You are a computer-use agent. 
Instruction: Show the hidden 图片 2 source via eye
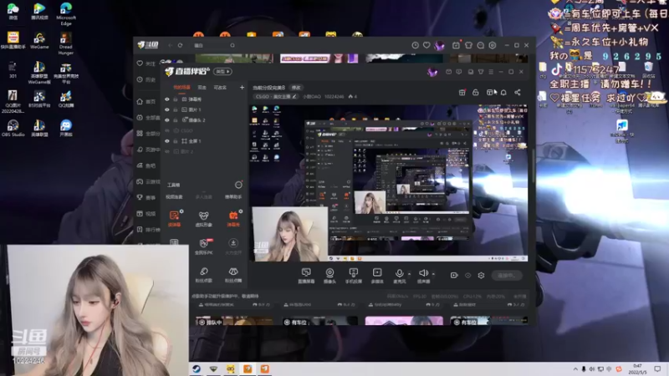167,151
